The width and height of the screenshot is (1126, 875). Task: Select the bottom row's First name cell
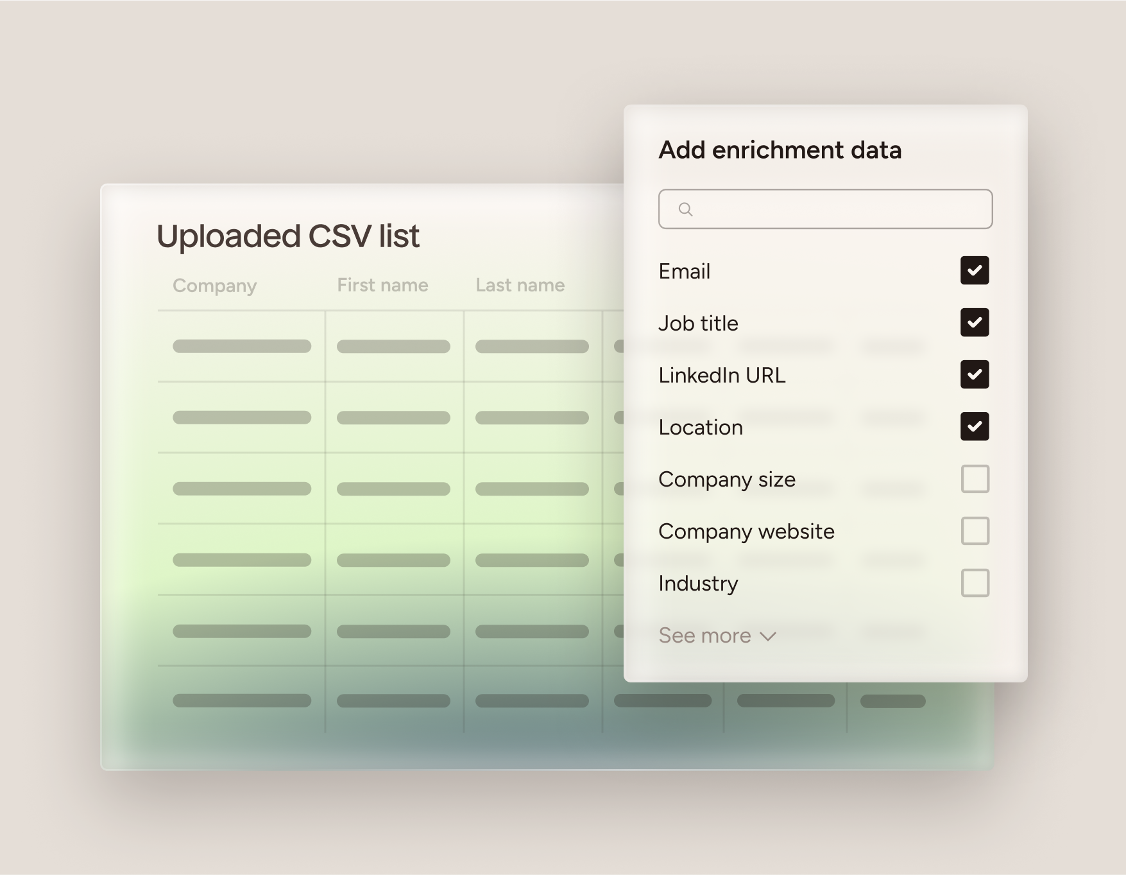(393, 701)
